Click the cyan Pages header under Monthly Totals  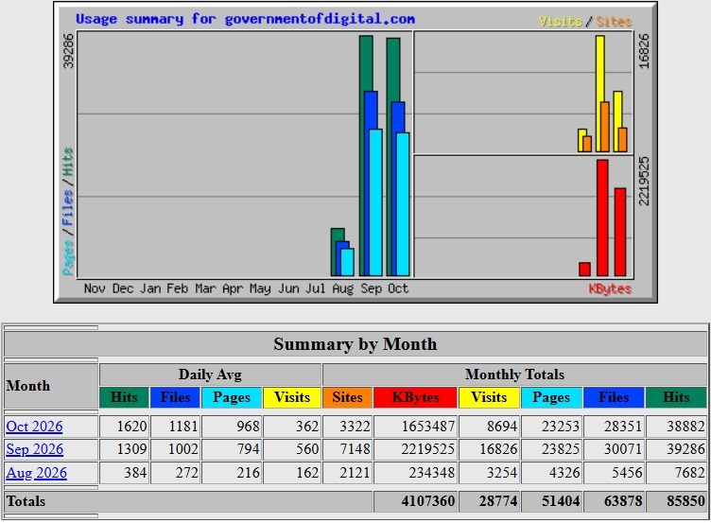(551, 397)
